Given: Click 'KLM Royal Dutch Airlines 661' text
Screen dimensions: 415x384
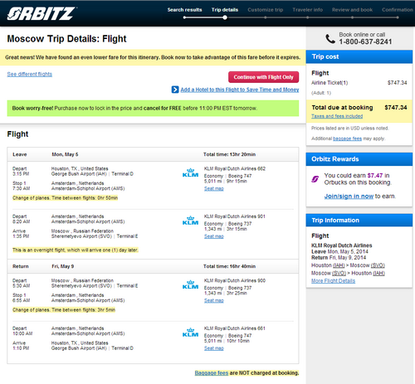Looking at the screenshot, I should click(x=235, y=328).
